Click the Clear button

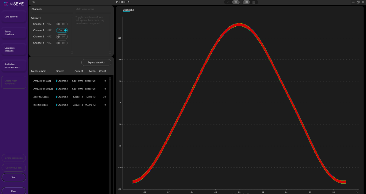[14, 191]
